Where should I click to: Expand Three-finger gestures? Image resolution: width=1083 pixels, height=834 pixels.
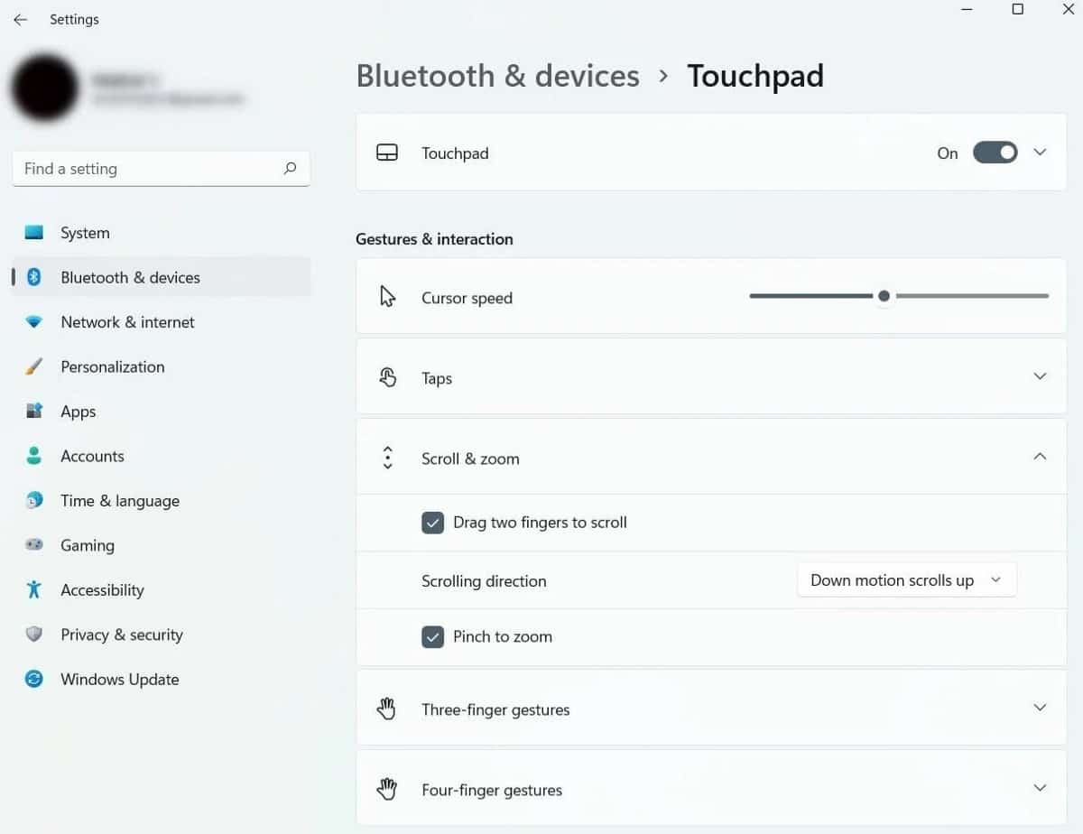[1040, 709]
